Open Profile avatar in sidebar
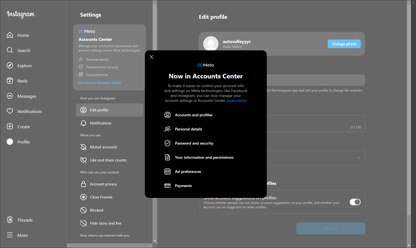The height and width of the screenshot is (248, 416). pos(10,142)
